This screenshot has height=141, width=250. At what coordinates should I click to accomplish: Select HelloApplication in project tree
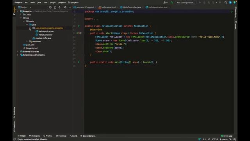(46, 31)
